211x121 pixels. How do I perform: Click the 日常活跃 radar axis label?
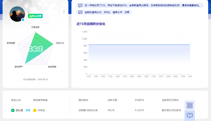click(x=35, y=27)
